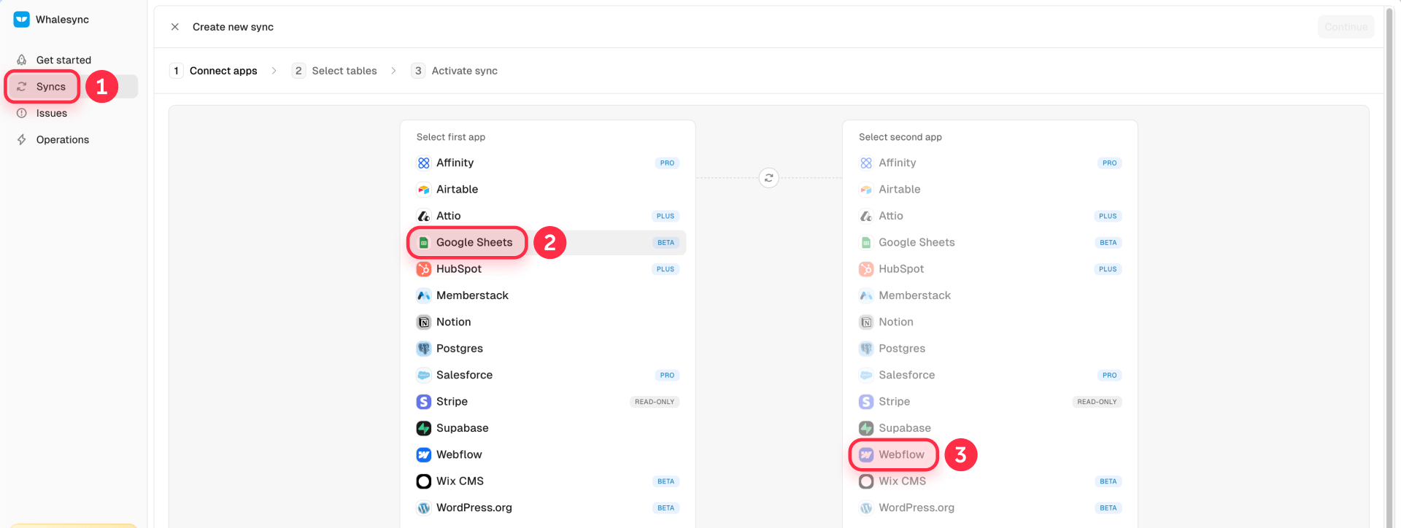
Task: Go to the Activate sync step
Action: [x=455, y=71]
